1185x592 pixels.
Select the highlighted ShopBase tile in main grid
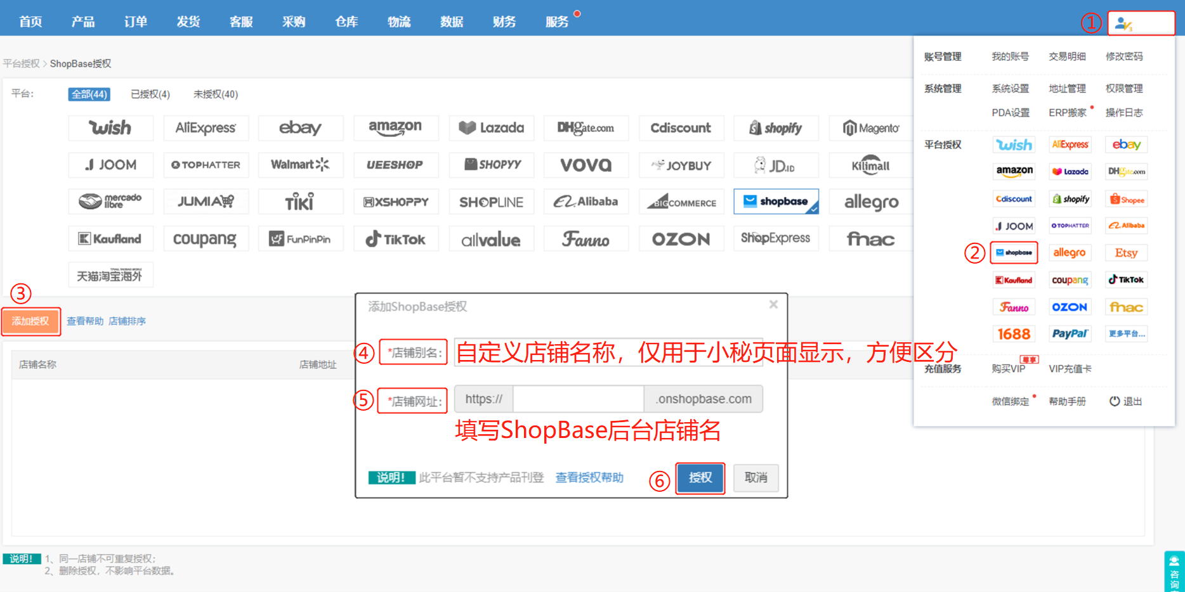[x=776, y=202]
